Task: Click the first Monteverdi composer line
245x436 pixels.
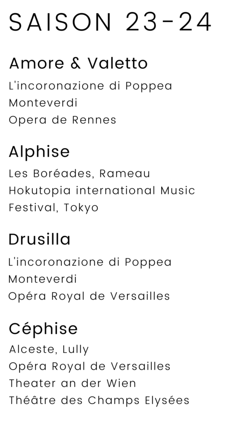Action: 43,103
